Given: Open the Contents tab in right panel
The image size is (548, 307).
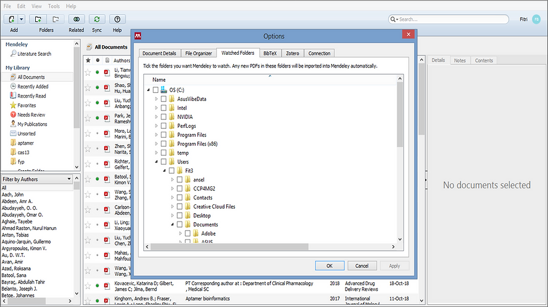Looking at the screenshot, I should [x=484, y=60].
